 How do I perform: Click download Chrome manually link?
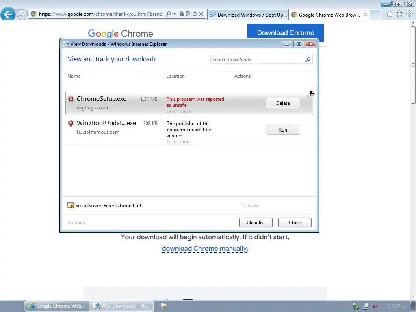pyautogui.click(x=205, y=249)
